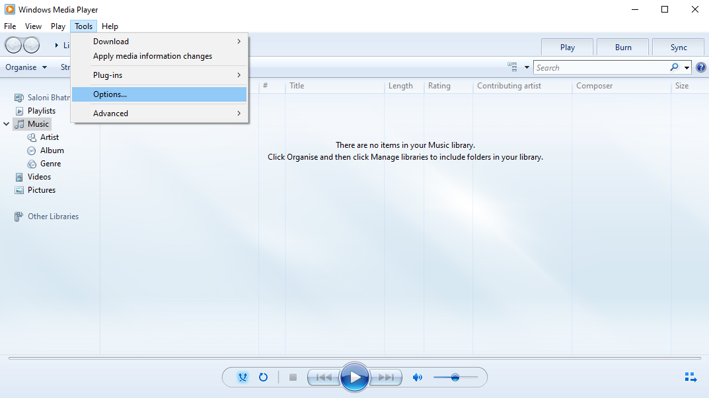Image resolution: width=709 pixels, height=398 pixels.
Task: Adjust the volume slider
Action: coord(455,378)
